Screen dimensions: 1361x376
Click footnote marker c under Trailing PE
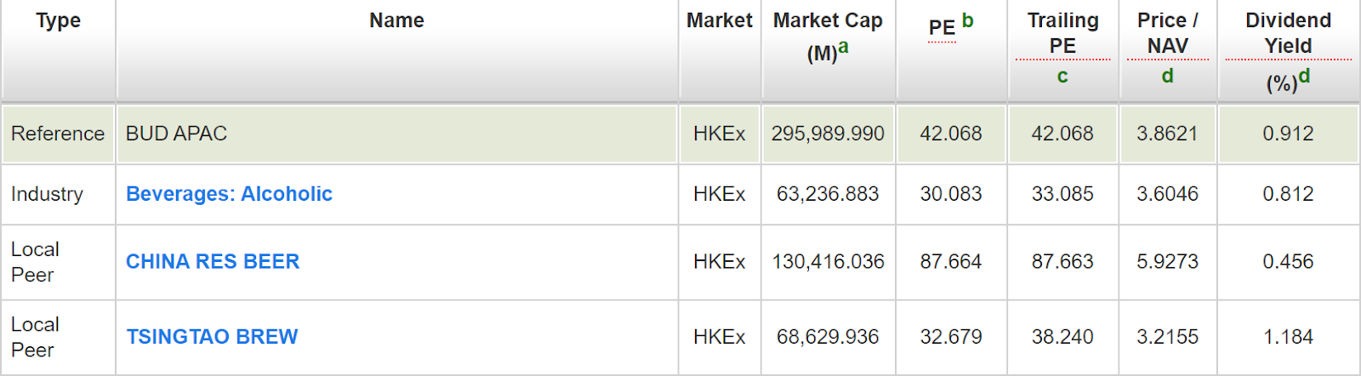pos(1062,77)
